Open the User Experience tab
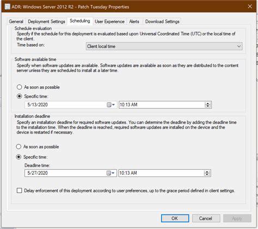 pyautogui.click(x=109, y=22)
